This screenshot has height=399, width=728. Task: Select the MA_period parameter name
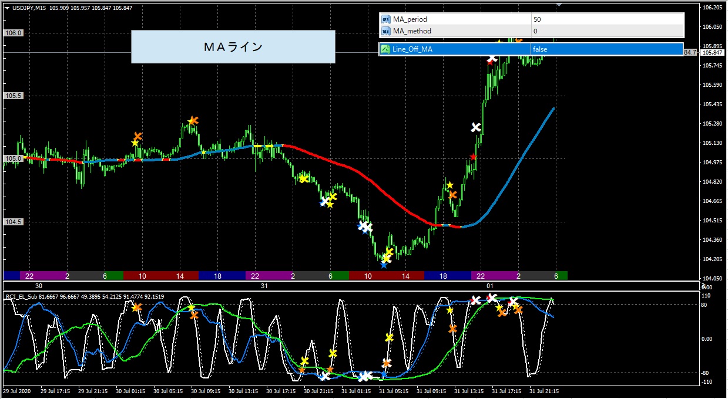tap(410, 19)
